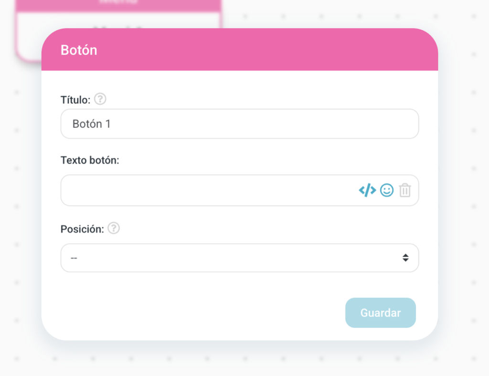Clear button text with the trash icon
This screenshot has height=376, width=489.
404,190
